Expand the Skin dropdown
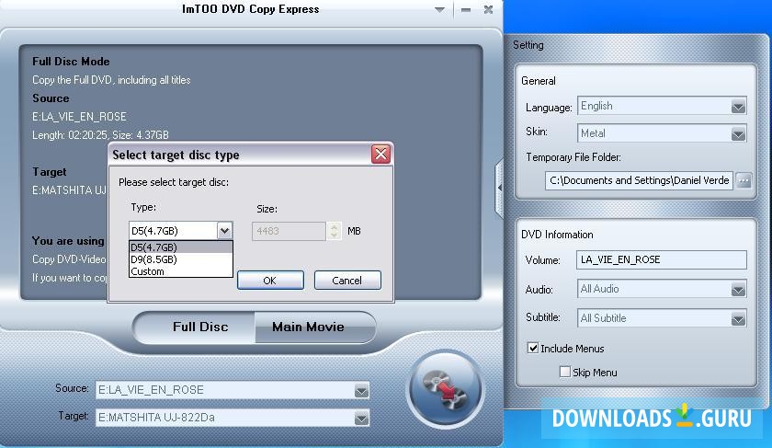 pyautogui.click(x=738, y=133)
